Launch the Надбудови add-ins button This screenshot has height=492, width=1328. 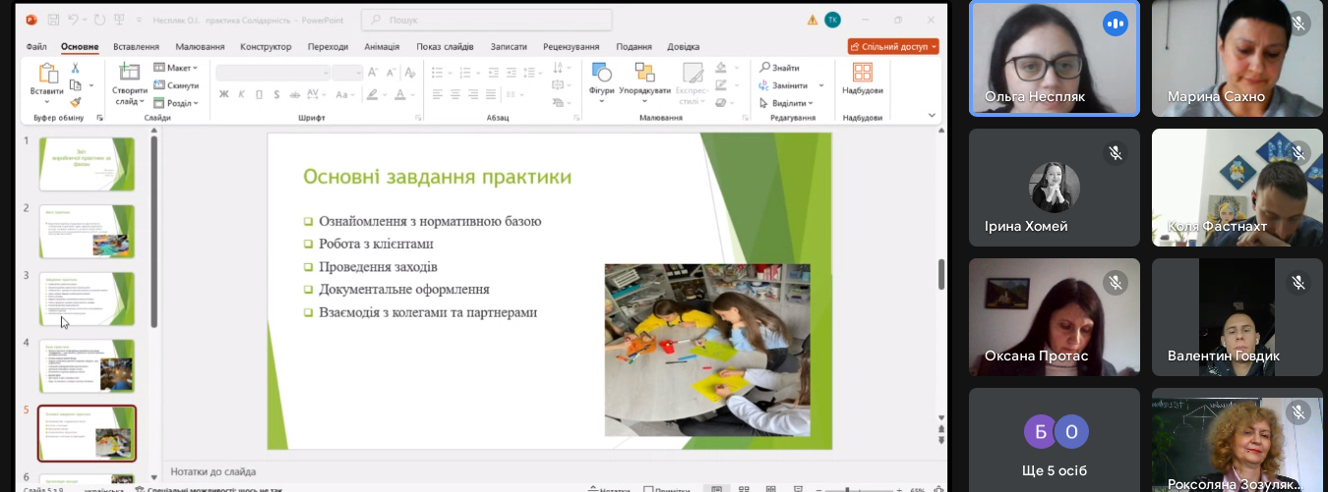coord(863,79)
